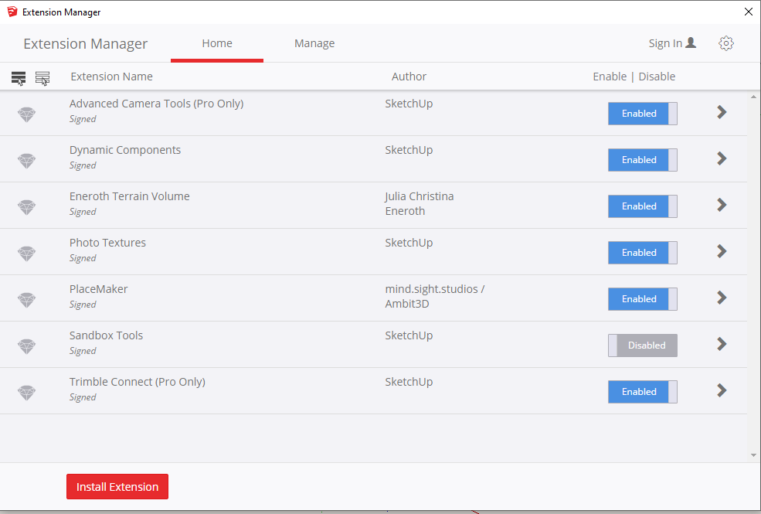Image resolution: width=761 pixels, height=514 pixels.
Task: Select 'Eneroth Terrain Volume' extension name
Action: (x=130, y=196)
